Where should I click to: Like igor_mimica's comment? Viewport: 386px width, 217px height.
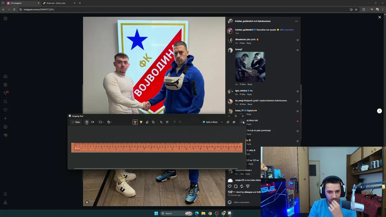tap(298, 91)
